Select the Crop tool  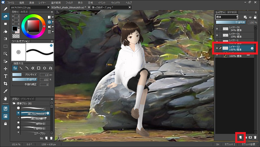coord(5,84)
